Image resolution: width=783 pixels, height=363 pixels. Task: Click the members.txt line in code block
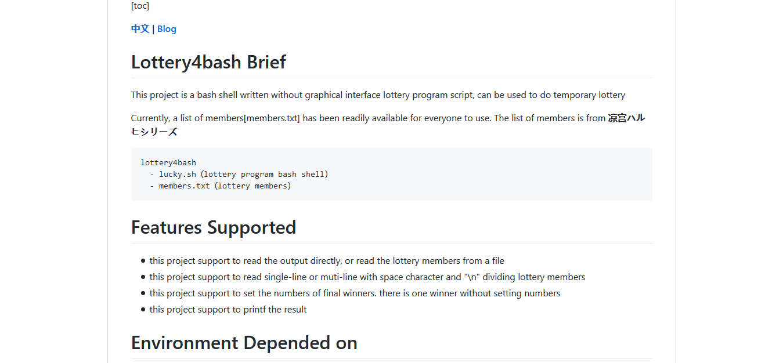[221, 186]
